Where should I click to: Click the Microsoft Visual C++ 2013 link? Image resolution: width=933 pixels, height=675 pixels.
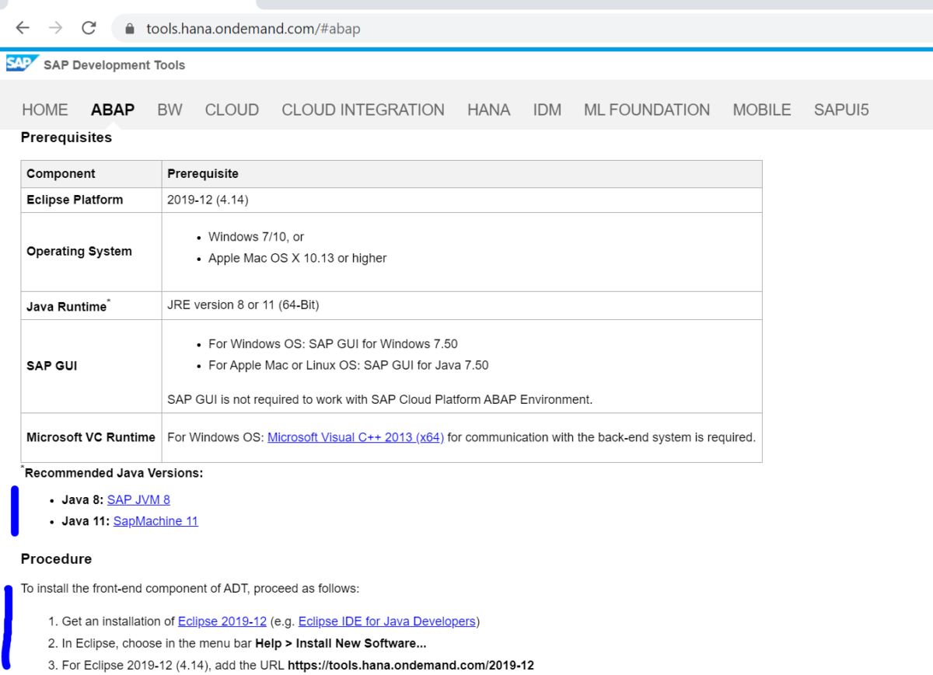coord(355,437)
